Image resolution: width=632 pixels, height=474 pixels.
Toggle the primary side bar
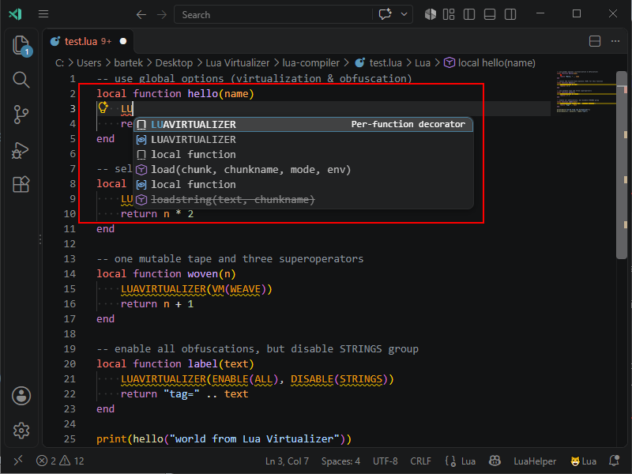[469, 14]
